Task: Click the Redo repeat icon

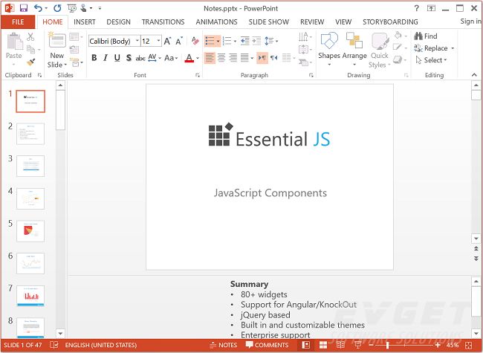Action: tap(57, 8)
